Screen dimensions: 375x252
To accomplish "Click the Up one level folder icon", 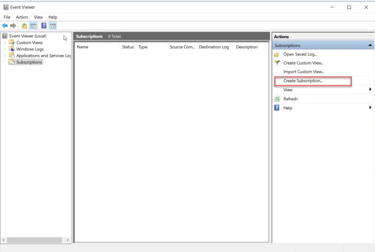I will (24, 25).
